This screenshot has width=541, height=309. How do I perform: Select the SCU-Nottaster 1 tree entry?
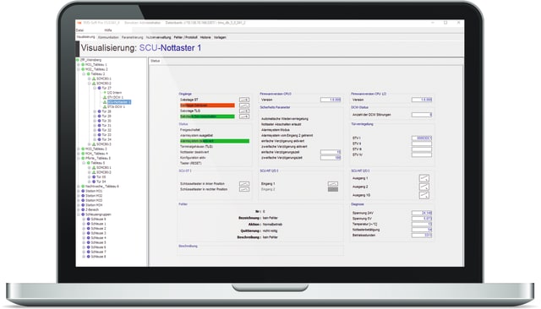(x=119, y=102)
